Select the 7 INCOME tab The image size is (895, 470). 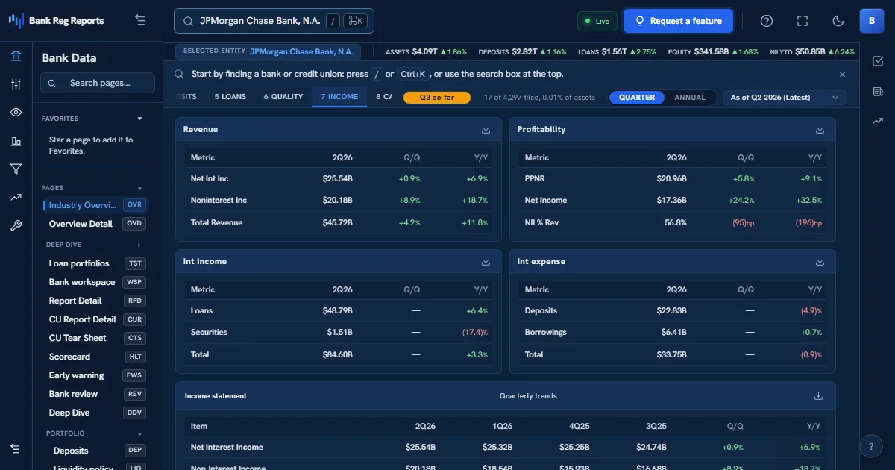tap(339, 97)
